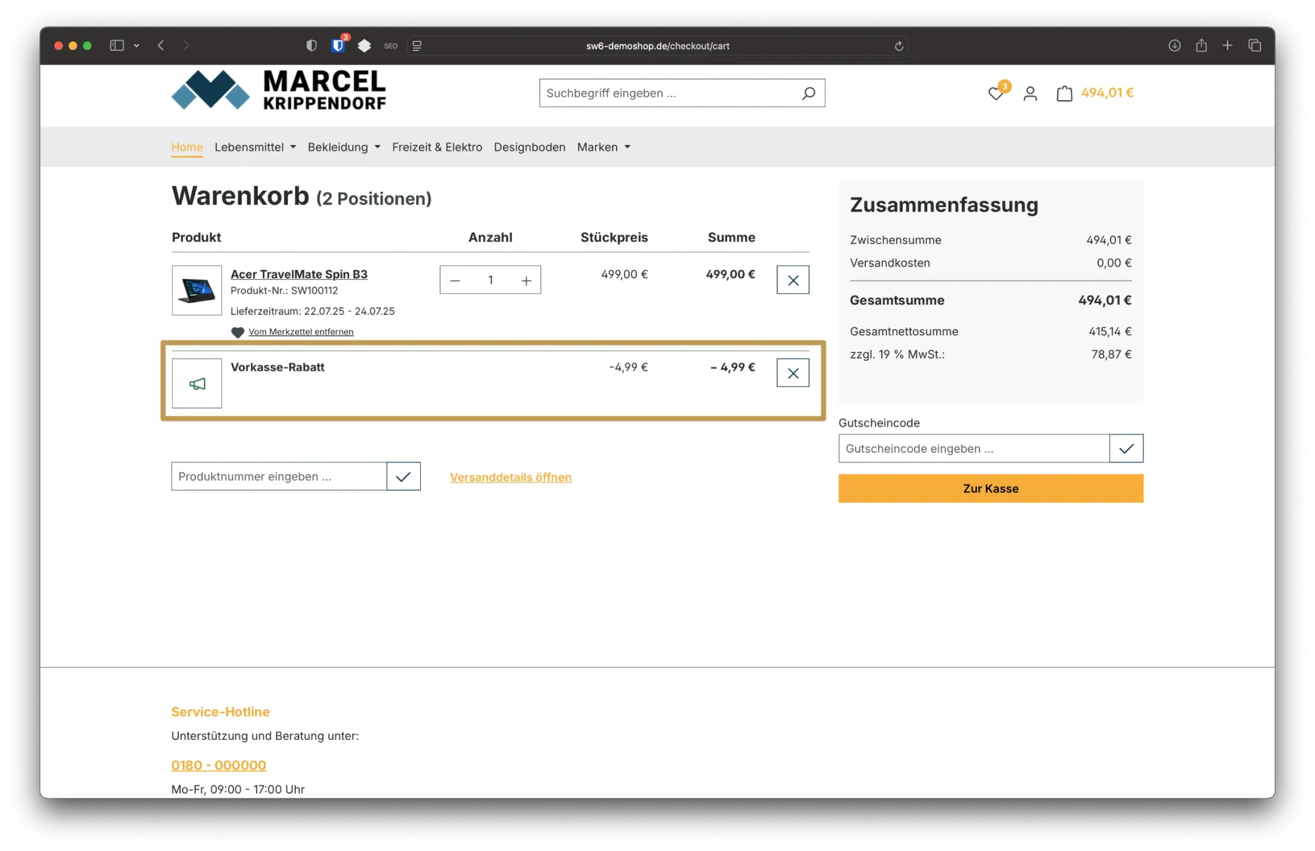The width and height of the screenshot is (1315, 851).
Task: Reload the page using the browser refresh icon
Action: pos(898,45)
